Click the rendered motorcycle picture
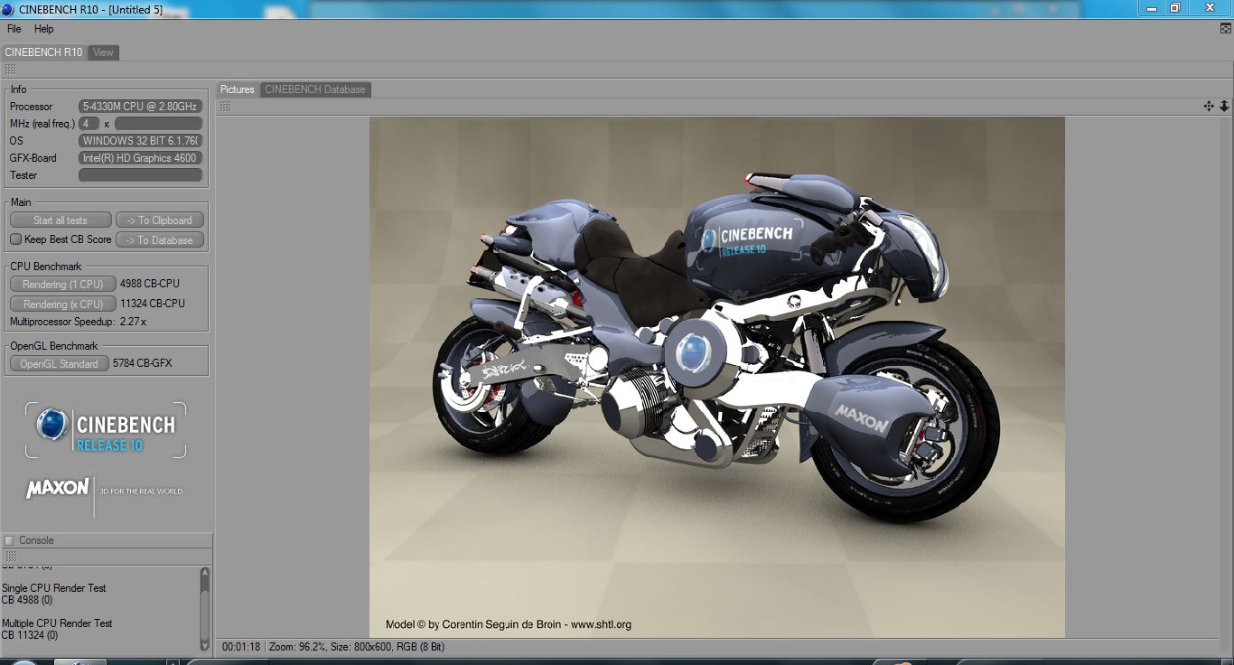The image size is (1234, 665). (x=716, y=377)
